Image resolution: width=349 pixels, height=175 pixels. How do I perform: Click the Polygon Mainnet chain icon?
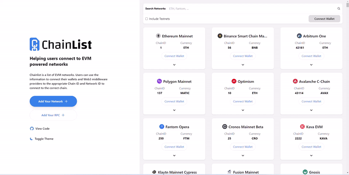pos(159,81)
